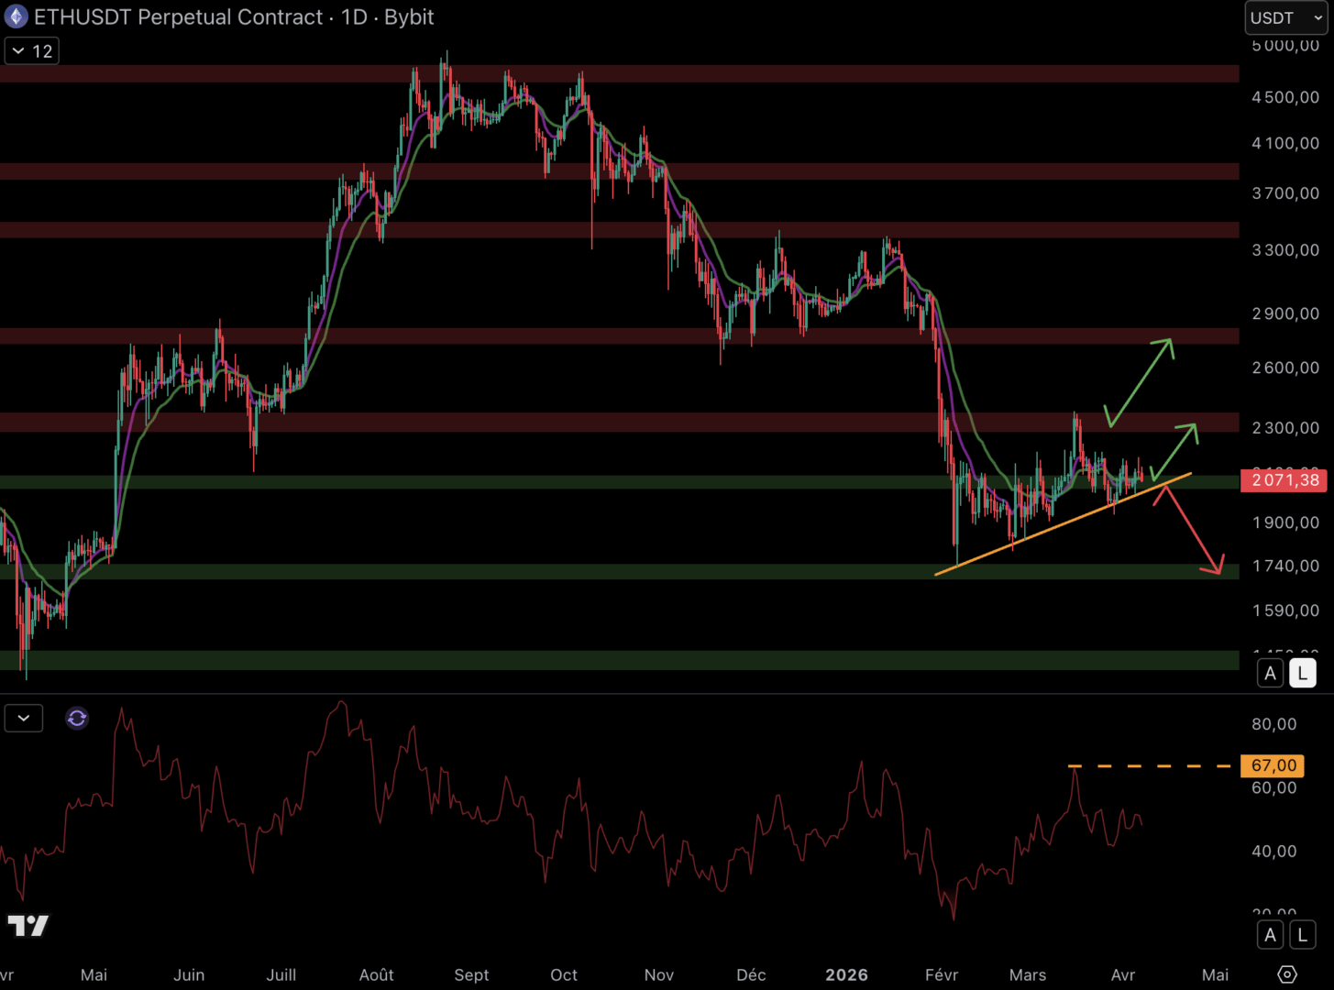Click the orange 67,00 level label
The height and width of the screenshot is (990, 1334).
pyautogui.click(x=1273, y=765)
